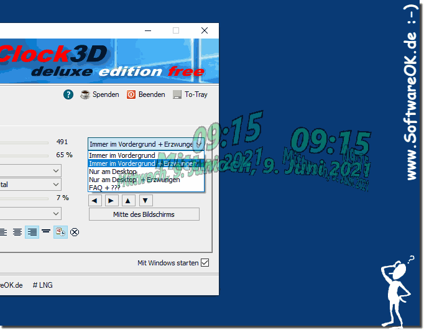Toggle the Mit Windows starten checkbox
Image resolution: width=424 pixels, height=330 pixels.
coord(205,263)
